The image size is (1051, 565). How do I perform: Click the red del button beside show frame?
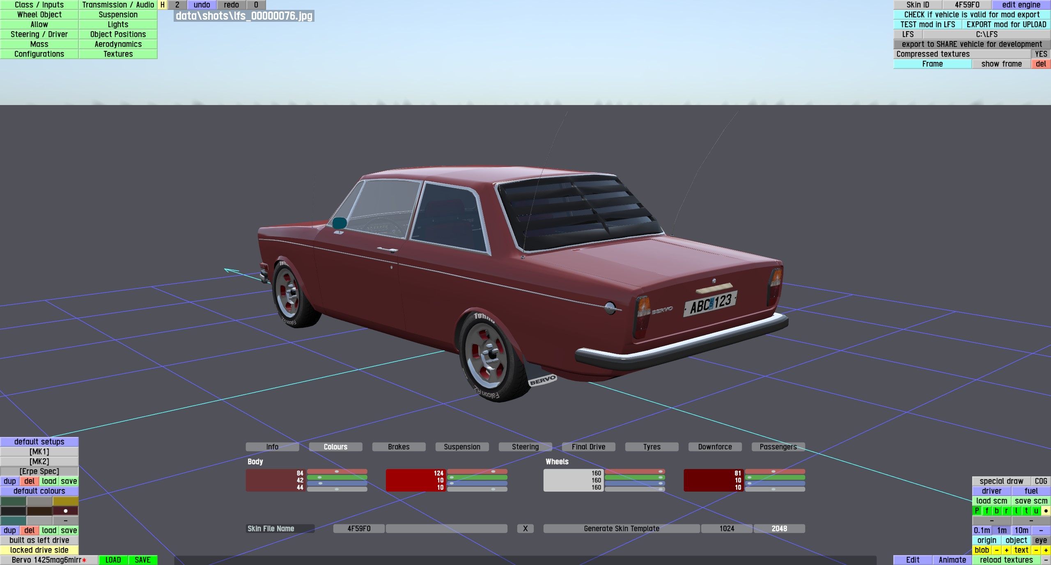tap(1041, 64)
